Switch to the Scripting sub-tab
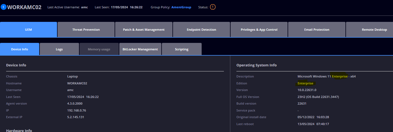Image resolution: width=393 pixels, height=132 pixels. (x=182, y=49)
